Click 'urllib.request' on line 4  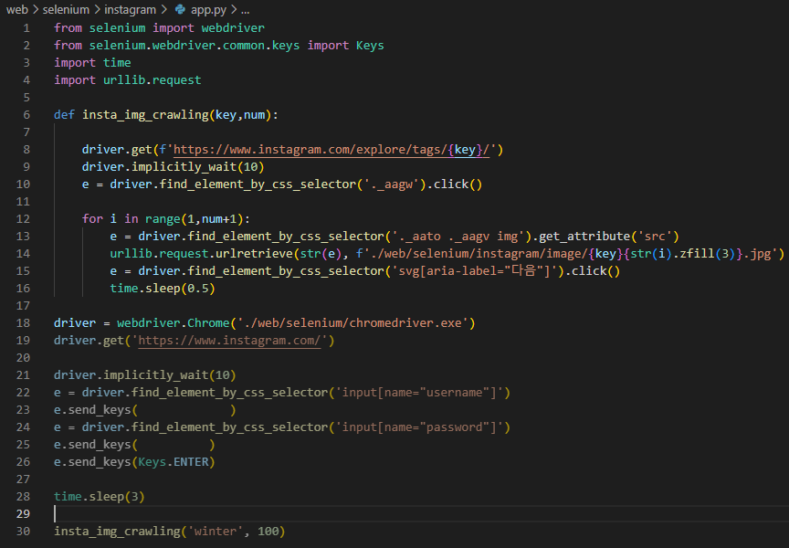152,80
